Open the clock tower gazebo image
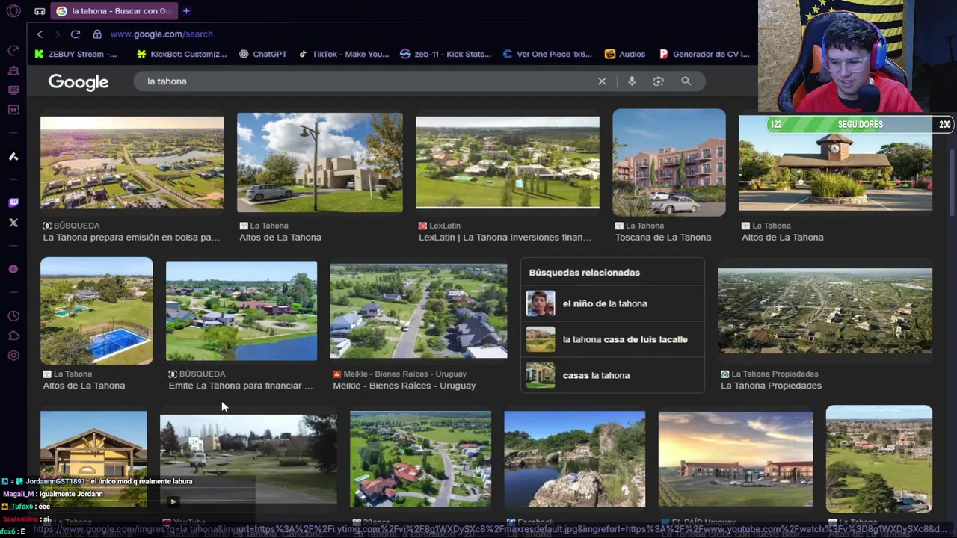 click(x=835, y=163)
